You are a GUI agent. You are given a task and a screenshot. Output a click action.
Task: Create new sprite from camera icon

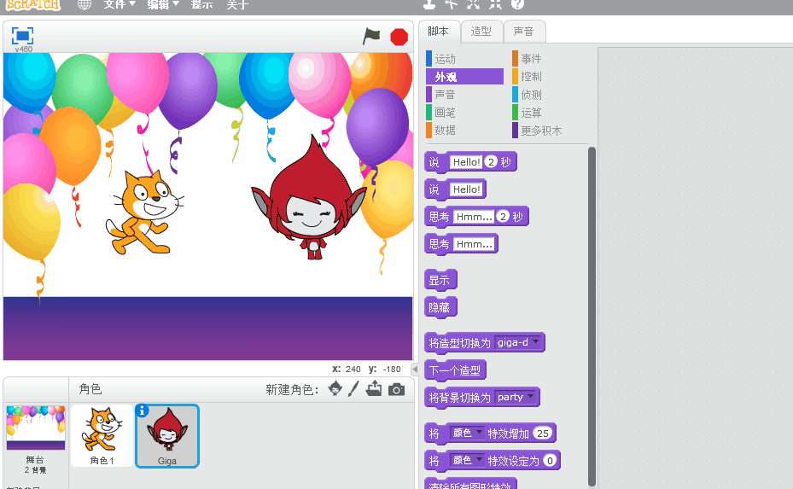(x=396, y=389)
